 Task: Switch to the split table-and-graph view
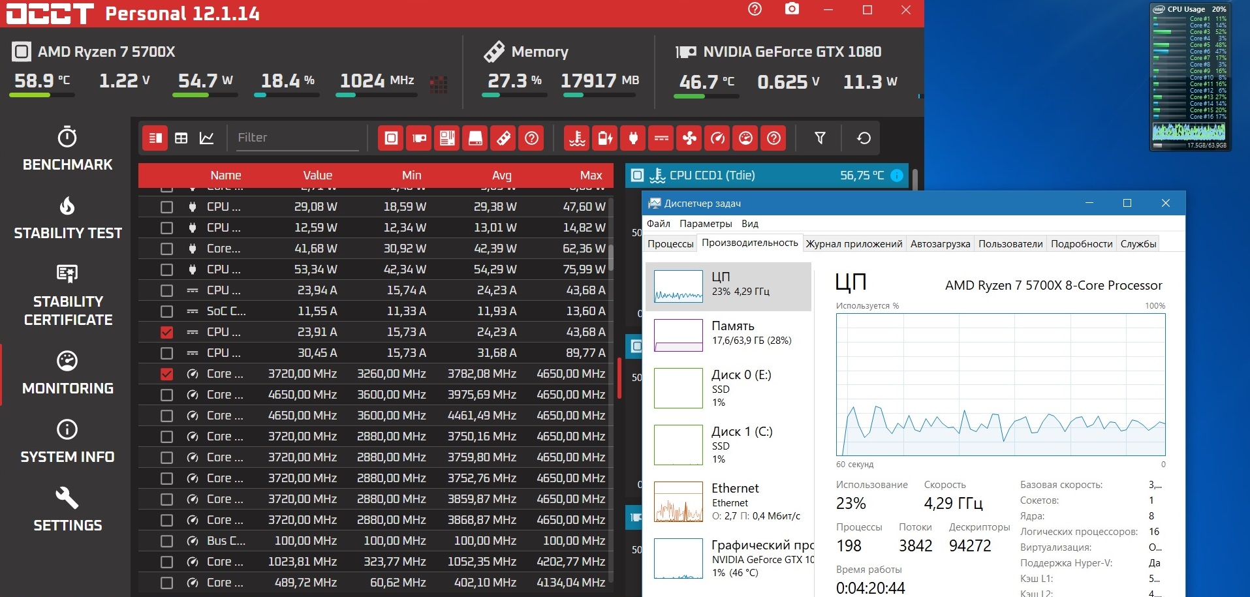point(155,138)
